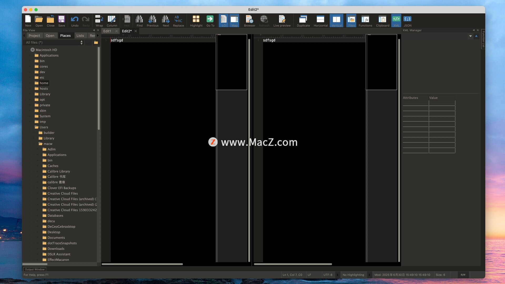Close the XML Manager panel
505x284 pixels.
(x=478, y=30)
